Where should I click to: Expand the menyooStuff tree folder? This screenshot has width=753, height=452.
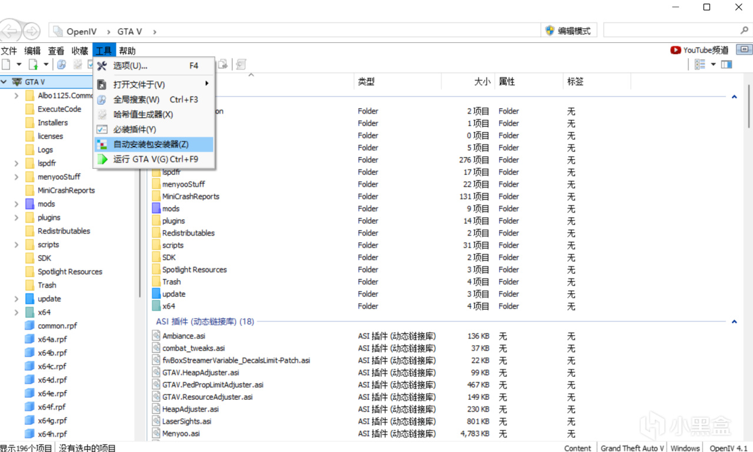coord(16,177)
